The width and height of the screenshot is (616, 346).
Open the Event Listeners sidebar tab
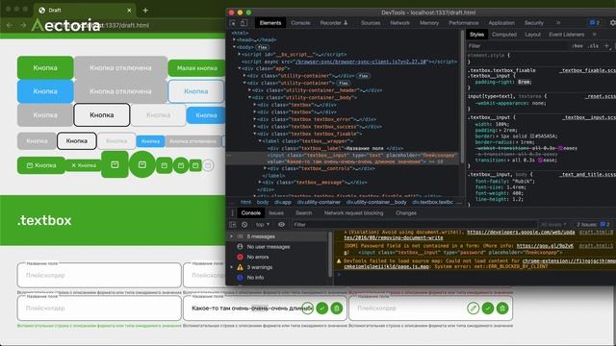(x=567, y=35)
